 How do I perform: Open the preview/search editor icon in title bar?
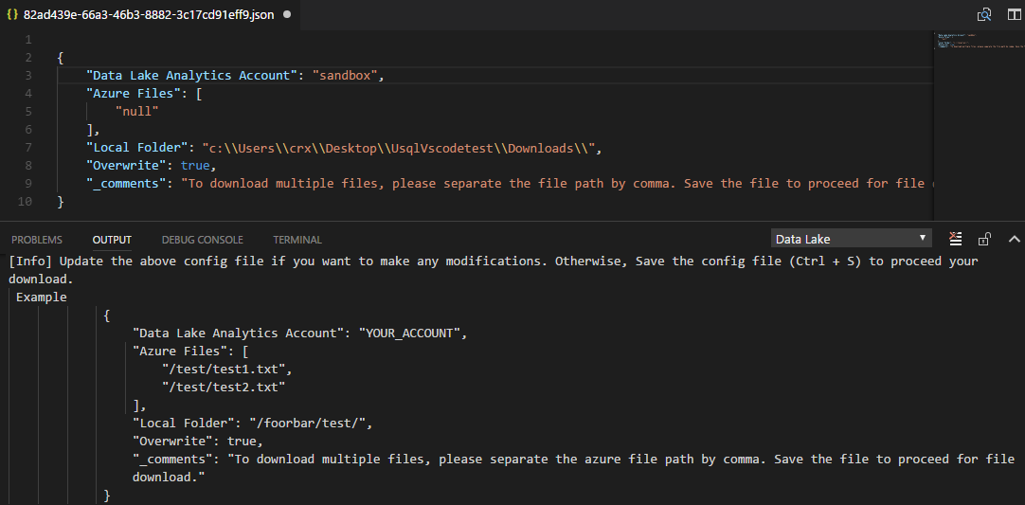984,14
